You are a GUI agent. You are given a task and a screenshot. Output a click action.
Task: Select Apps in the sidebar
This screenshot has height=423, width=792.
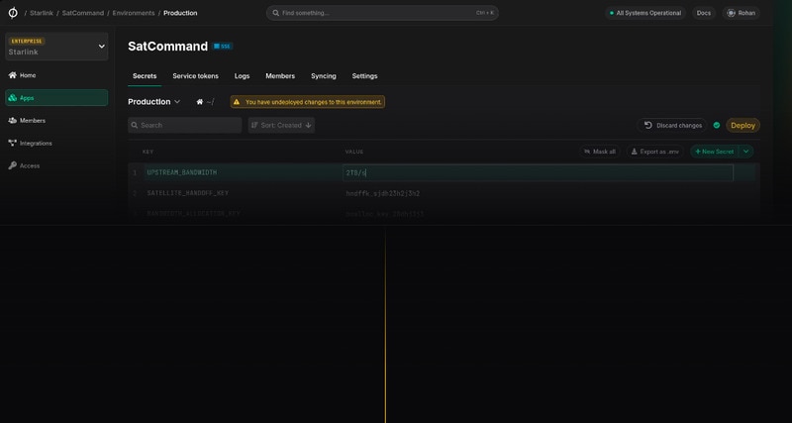point(56,98)
